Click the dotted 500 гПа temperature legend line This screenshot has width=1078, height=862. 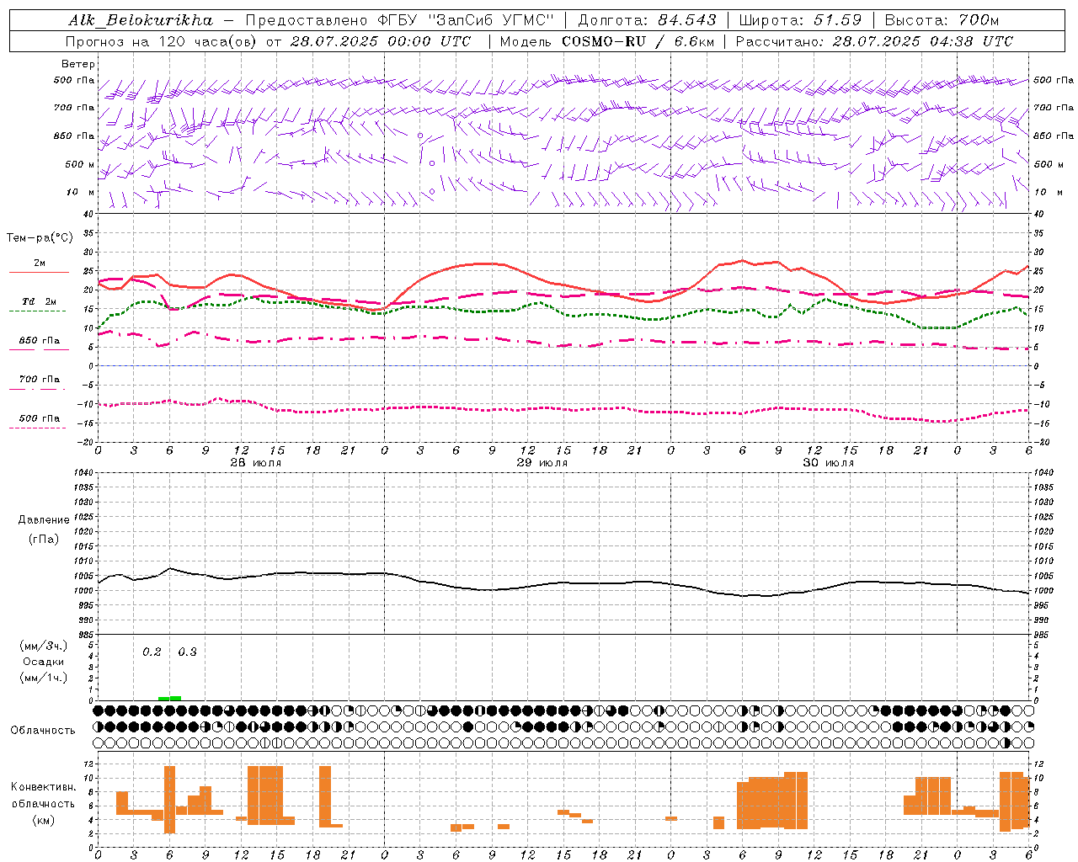pos(37,428)
